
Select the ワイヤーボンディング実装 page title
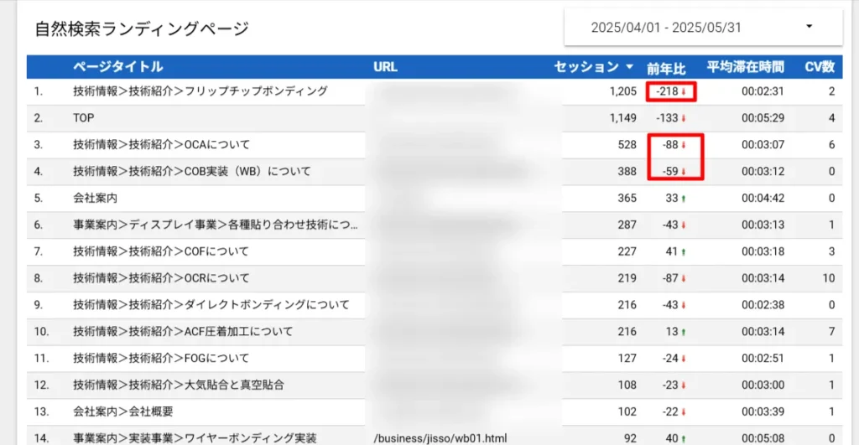click(195, 438)
